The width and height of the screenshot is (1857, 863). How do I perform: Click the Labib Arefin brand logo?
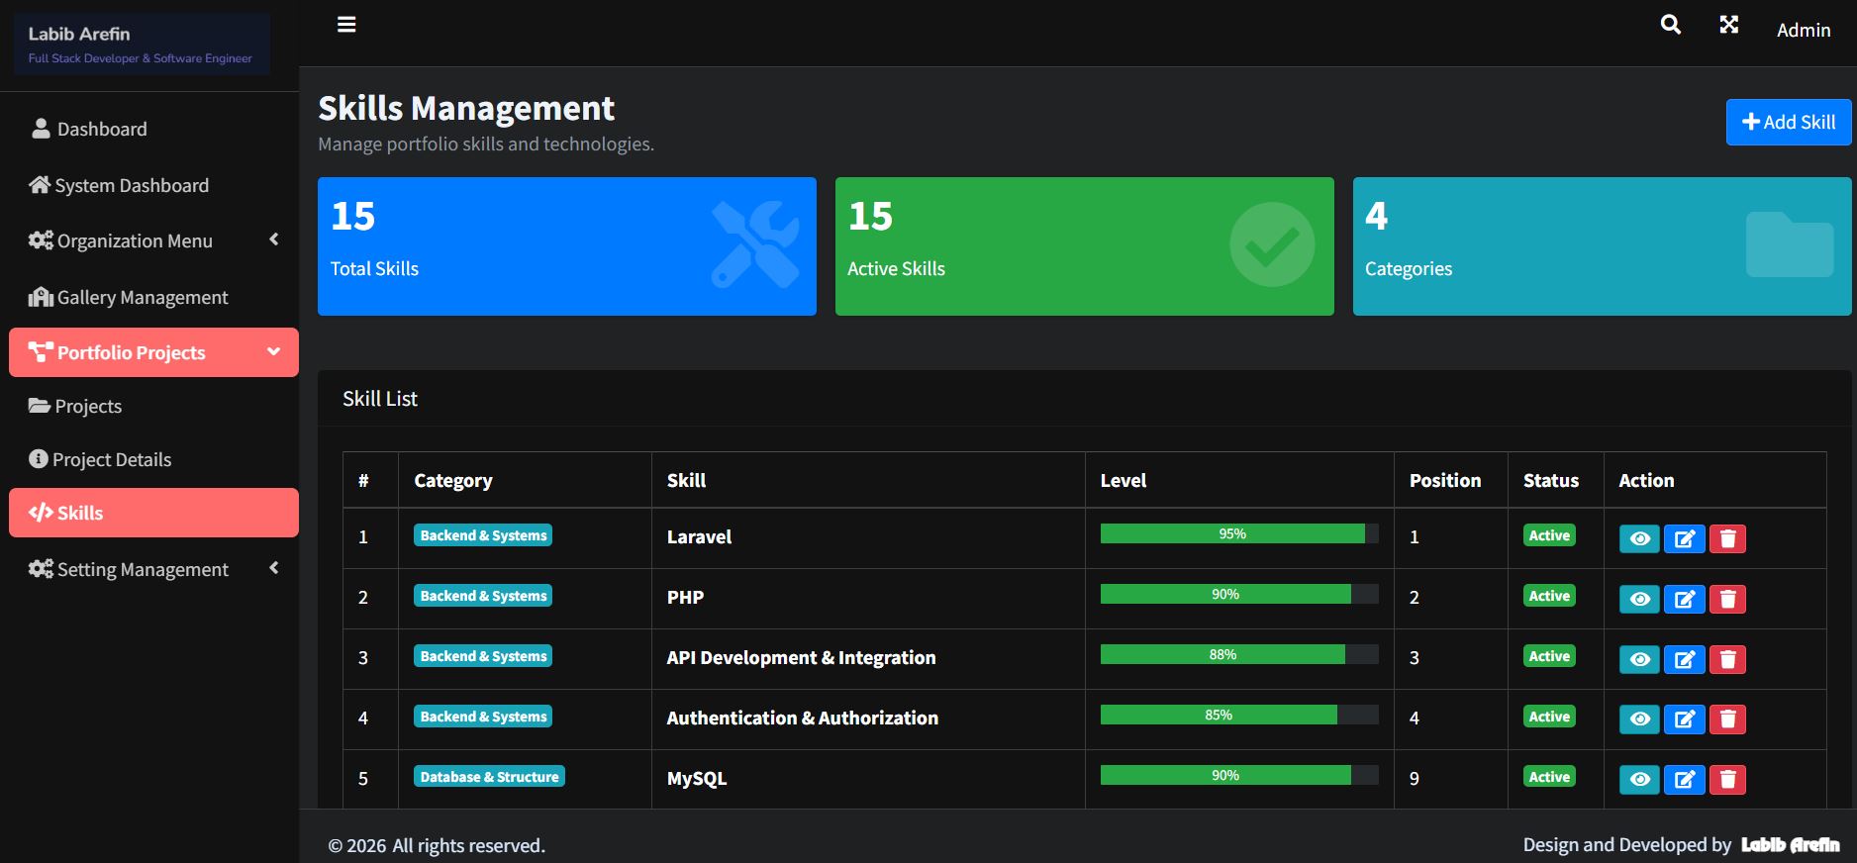[141, 45]
